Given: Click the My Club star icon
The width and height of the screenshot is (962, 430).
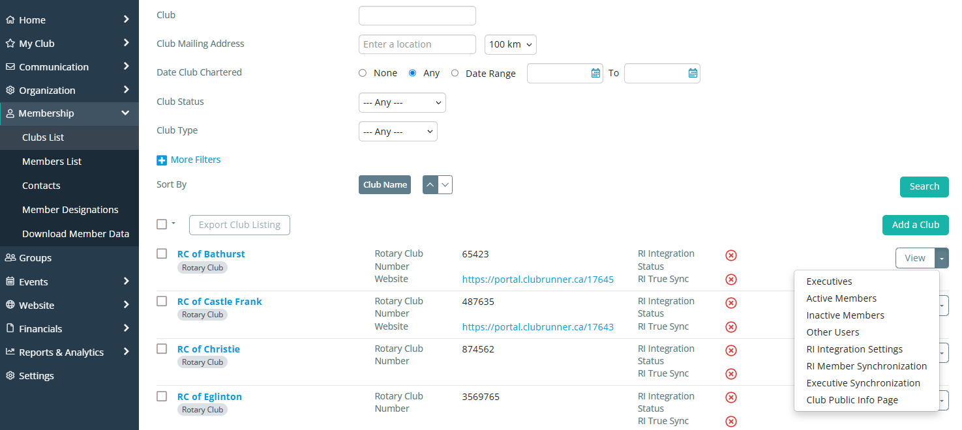Looking at the screenshot, I should point(10,44).
